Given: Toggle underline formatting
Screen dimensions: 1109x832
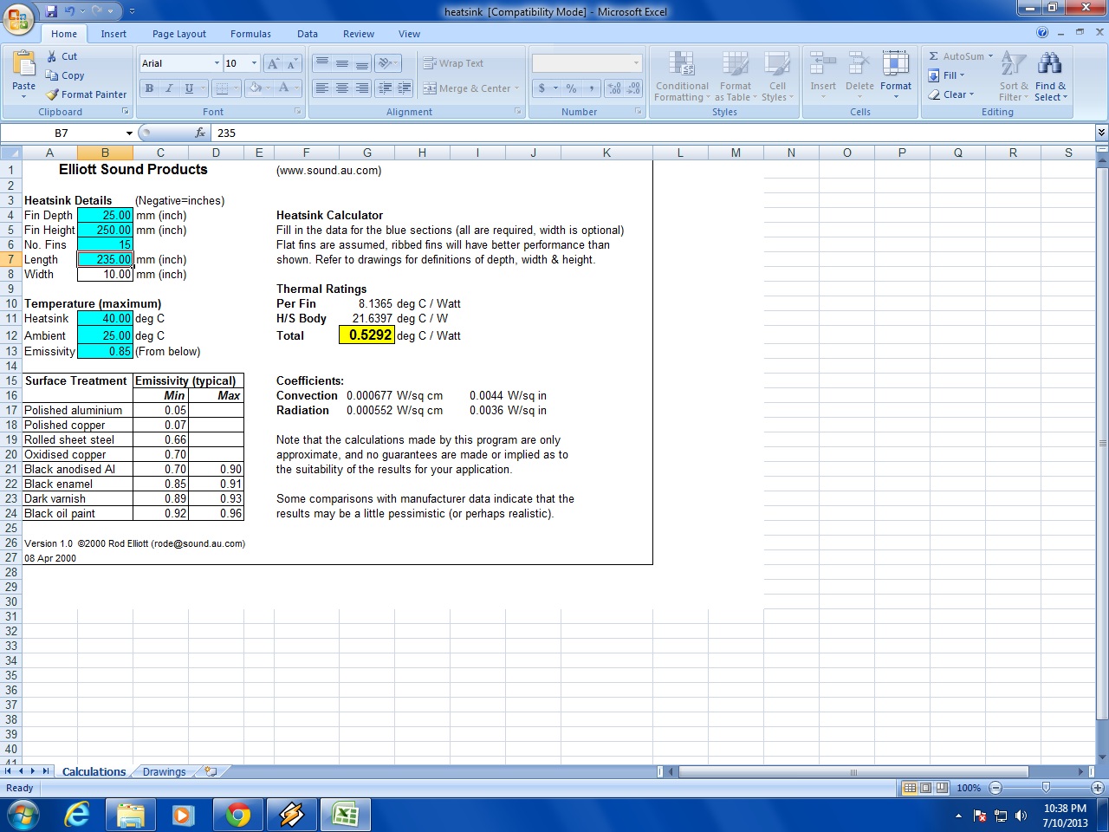Looking at the screenshot, I should [x=189, y=88].
